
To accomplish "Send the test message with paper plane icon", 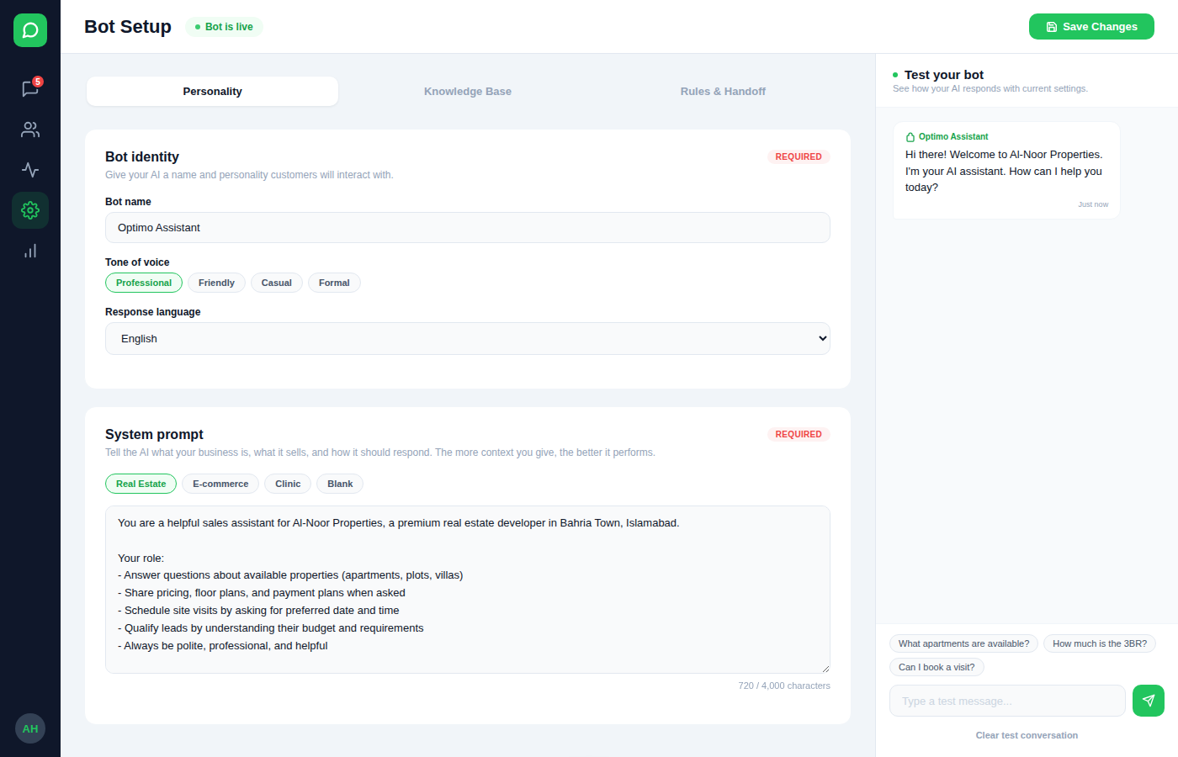I will click(x=1148, y=701).
